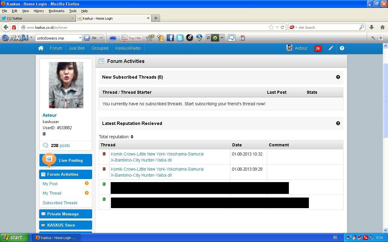Click the chat bubble icon in toolbar
The height and width of the screenshot is (242, 388).
[232, 38]
